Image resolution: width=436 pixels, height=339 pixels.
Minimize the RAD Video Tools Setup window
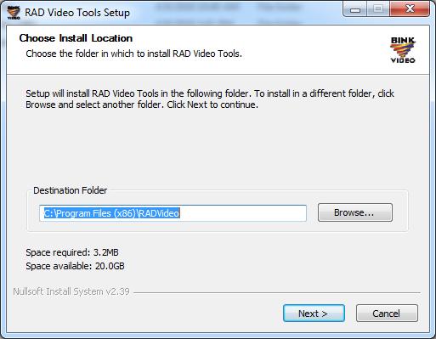(x=355, y=9)
